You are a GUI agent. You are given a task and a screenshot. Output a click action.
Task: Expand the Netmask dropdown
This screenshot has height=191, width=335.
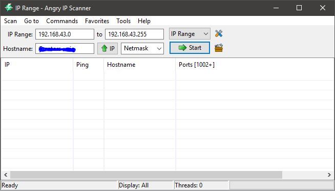[142, 48]
